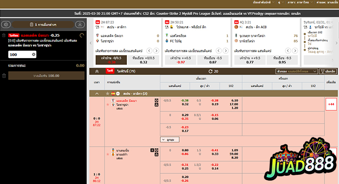
Task: Collapse the Spain La Liga (2) league group
Action: pyautogui.click(x=97, y=93)
